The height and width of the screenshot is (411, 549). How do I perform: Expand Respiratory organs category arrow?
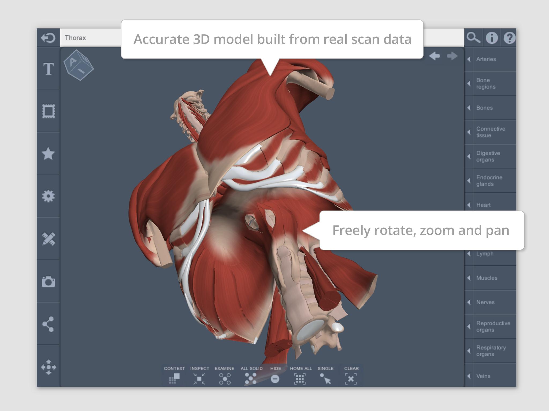pyautogui.click(x=469, y=351)
